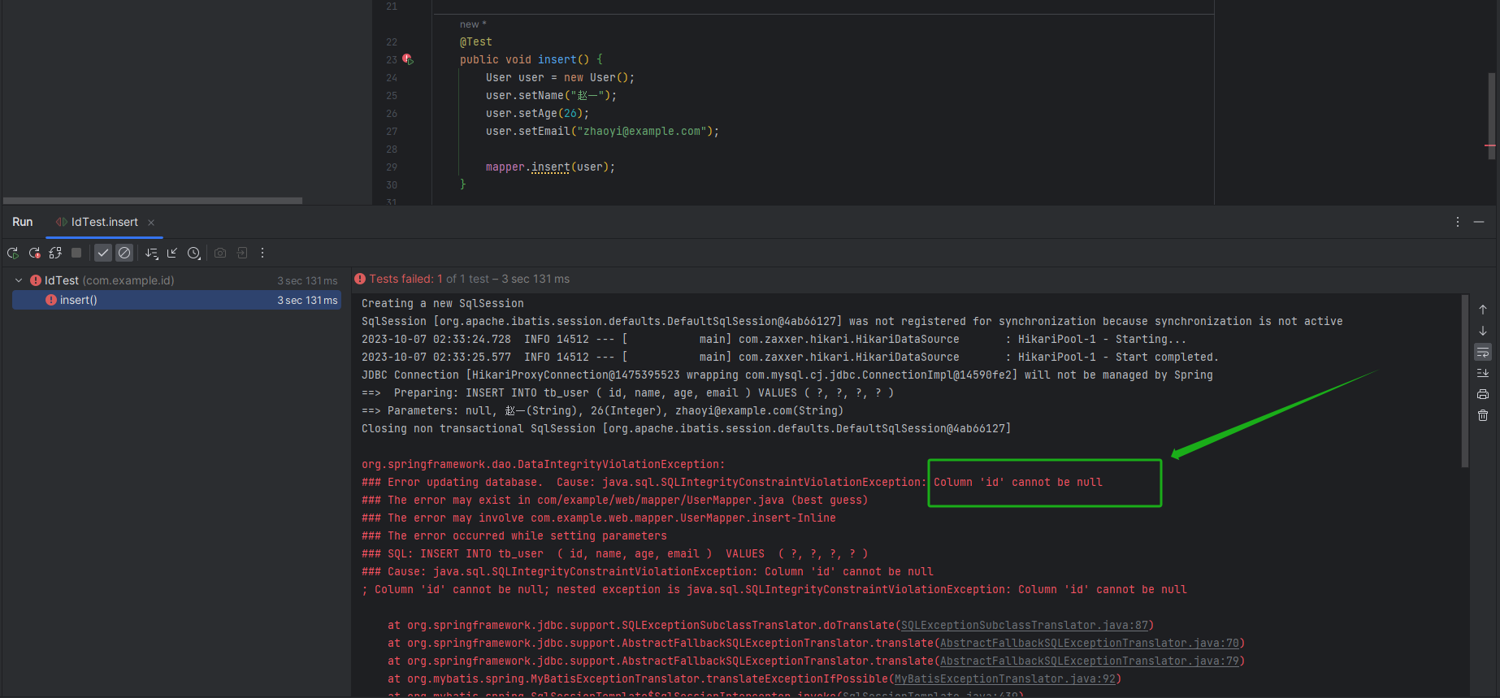Screen dimensions: 1500x698
Task: Minimize the Run tool window
Action: (x=1479, y=222)
